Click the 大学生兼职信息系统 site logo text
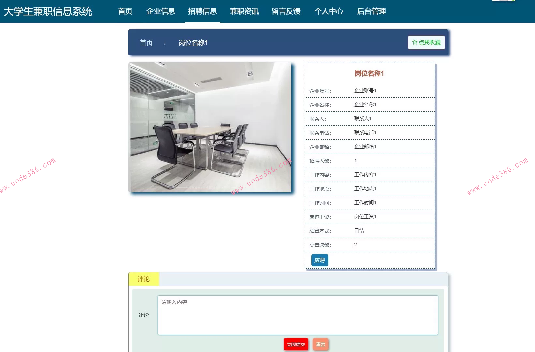Image resolution: width=535 pixels, height=352 pixels. [48, 11]
